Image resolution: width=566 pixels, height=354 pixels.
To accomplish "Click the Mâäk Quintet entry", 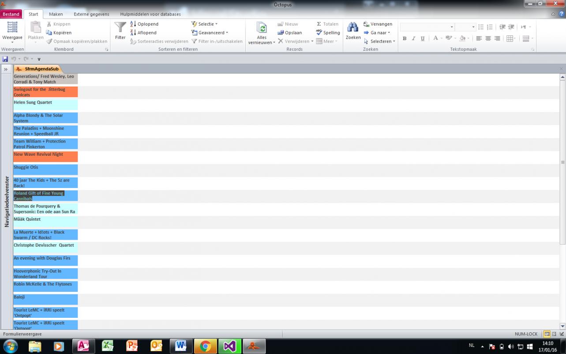I will (45, 222).
